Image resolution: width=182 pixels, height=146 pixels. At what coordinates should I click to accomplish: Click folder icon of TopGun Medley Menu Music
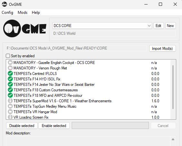tap(10, 106)
